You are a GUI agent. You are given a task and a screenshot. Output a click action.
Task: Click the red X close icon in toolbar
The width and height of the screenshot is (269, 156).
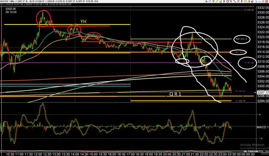tap(266, 1)
